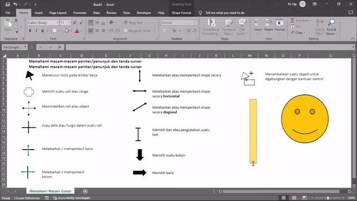Click the Format Painter brush
This screenshot has height=201, width=357.
click(16, 32)
